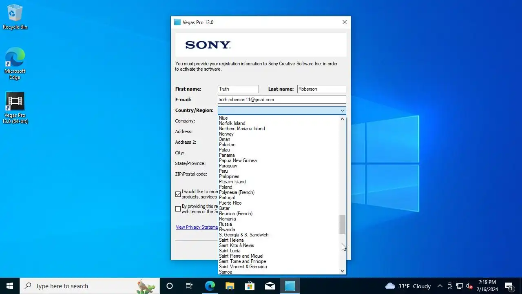Choose Saint Pierre and Miquel
Screen dimensions: 522x294
[x=279, y=256]
